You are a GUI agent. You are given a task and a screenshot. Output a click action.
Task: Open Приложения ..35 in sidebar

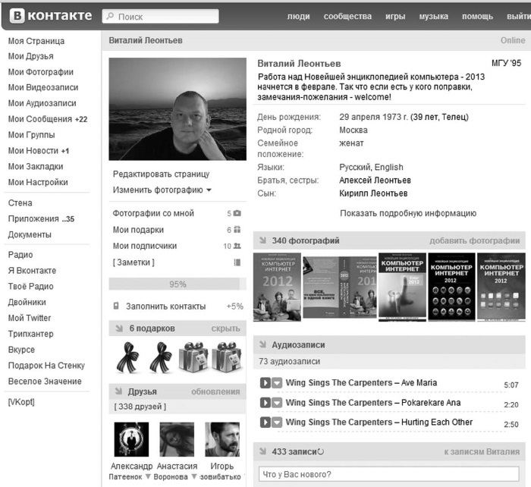click(41, 218)
